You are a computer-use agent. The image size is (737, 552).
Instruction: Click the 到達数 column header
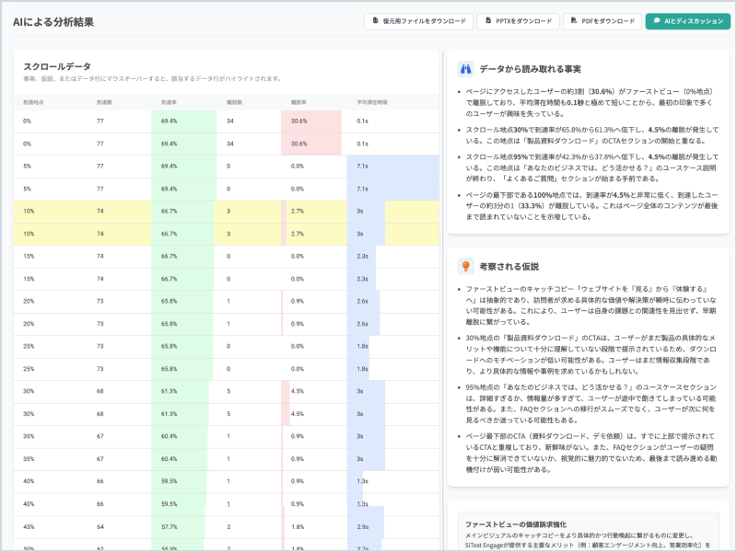(x=104, y=102)
